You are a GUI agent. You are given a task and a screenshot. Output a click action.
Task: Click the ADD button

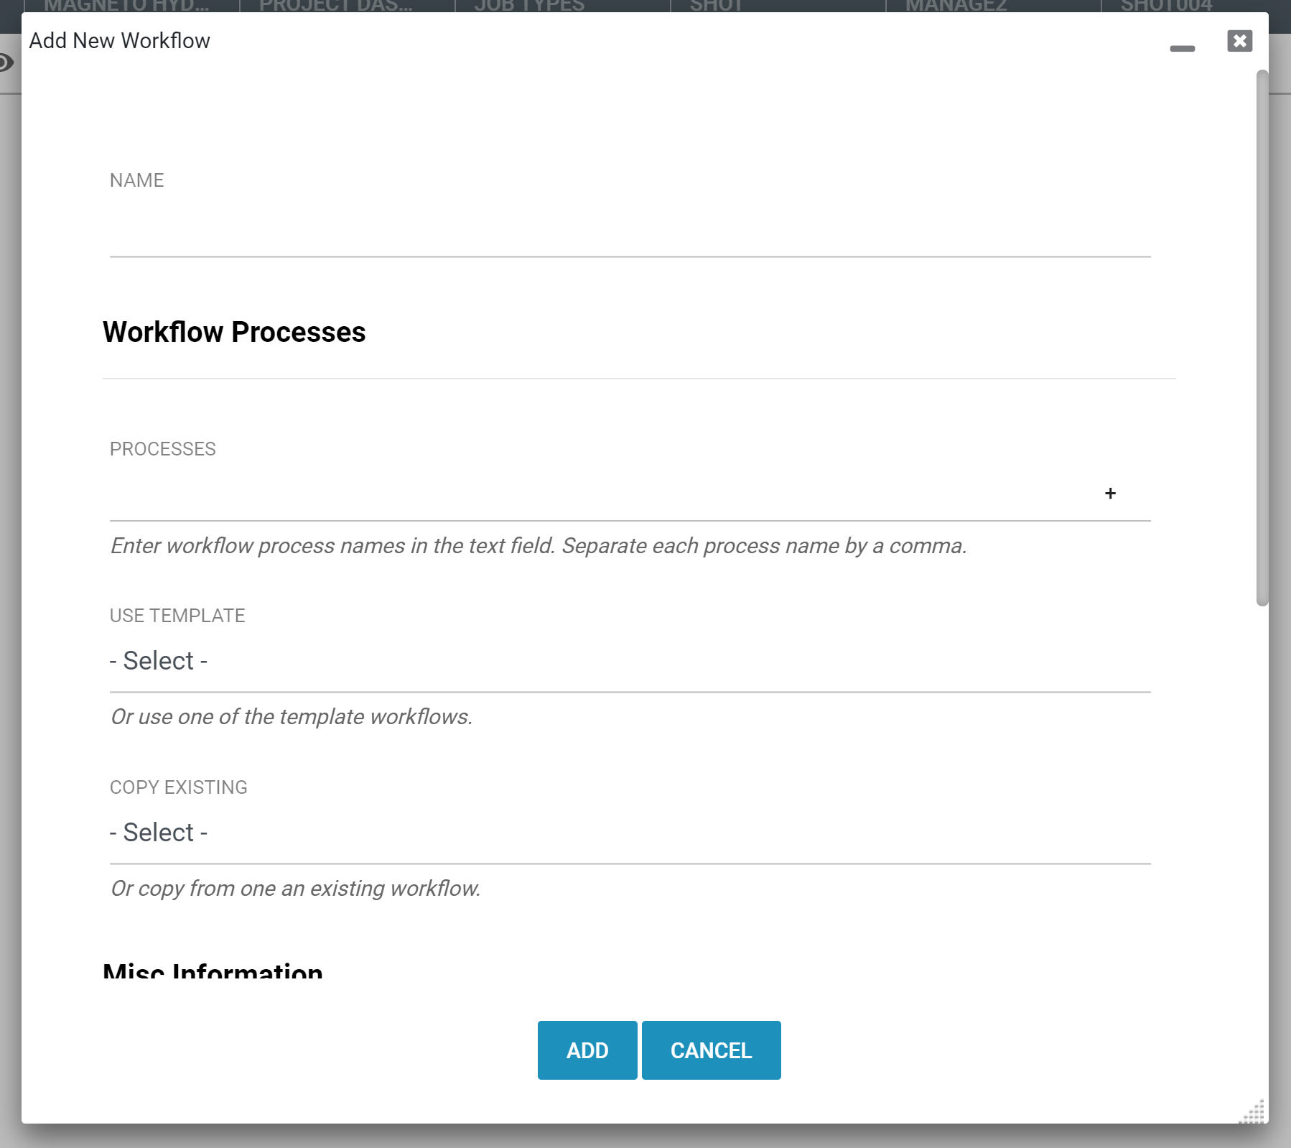587,1050
